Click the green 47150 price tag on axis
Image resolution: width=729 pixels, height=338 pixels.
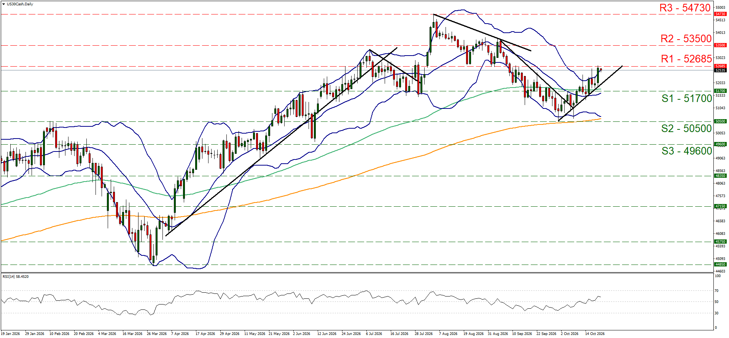[x=721, y=206]
